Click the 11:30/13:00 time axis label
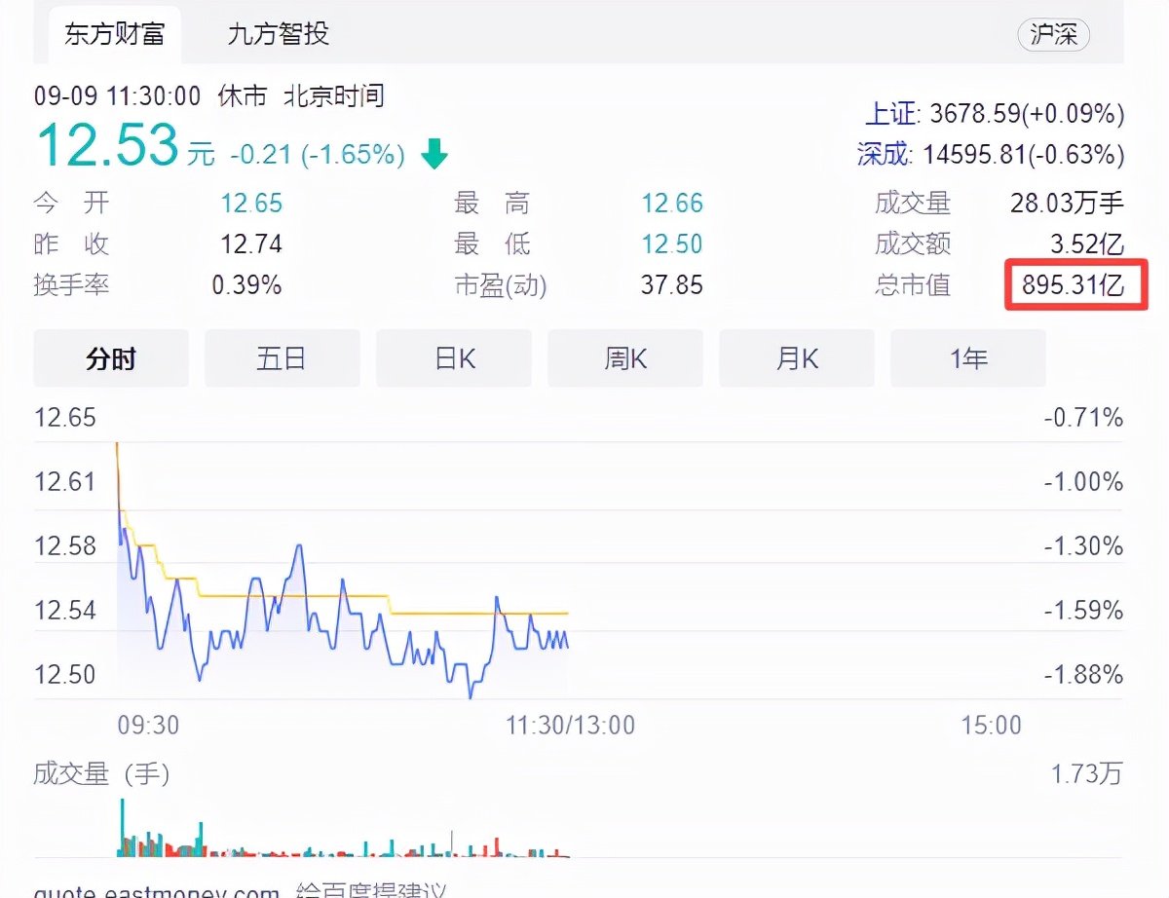The image size is (1169, 898). (570, 725)
